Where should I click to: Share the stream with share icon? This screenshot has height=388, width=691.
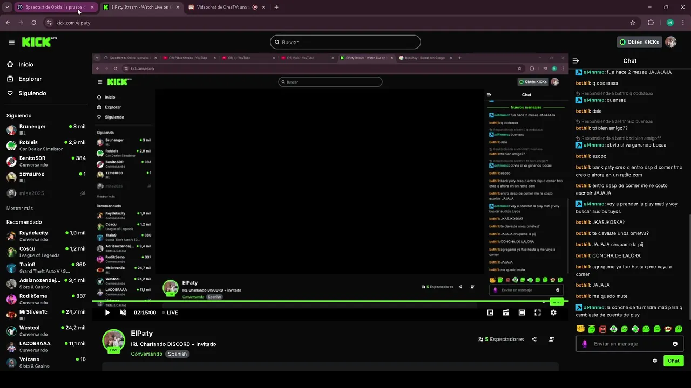[534, 339]
